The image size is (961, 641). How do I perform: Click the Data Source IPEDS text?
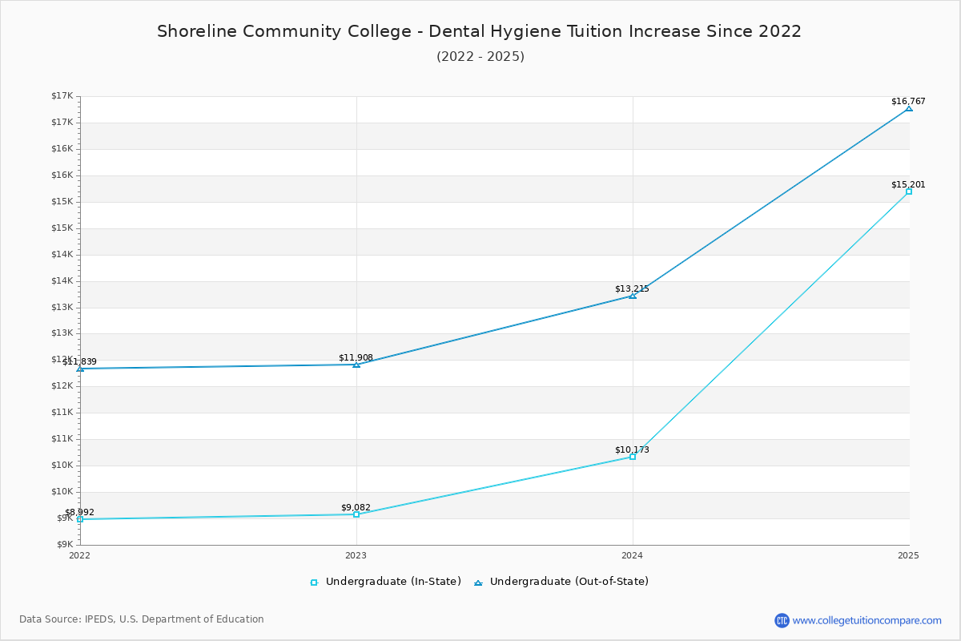click(142, 619)
